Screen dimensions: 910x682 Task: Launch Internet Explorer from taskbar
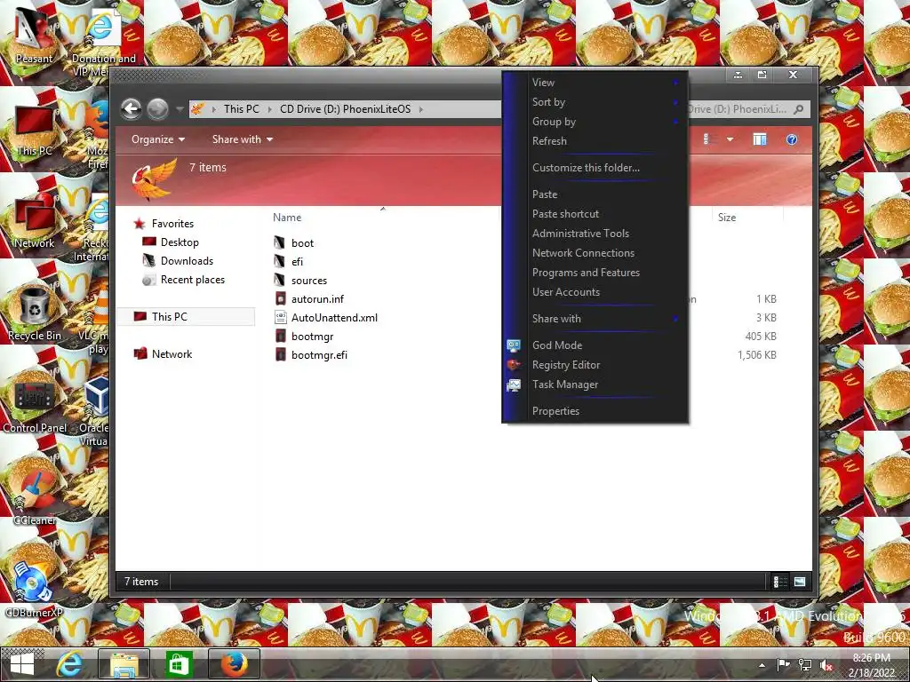tap(69, 664)
